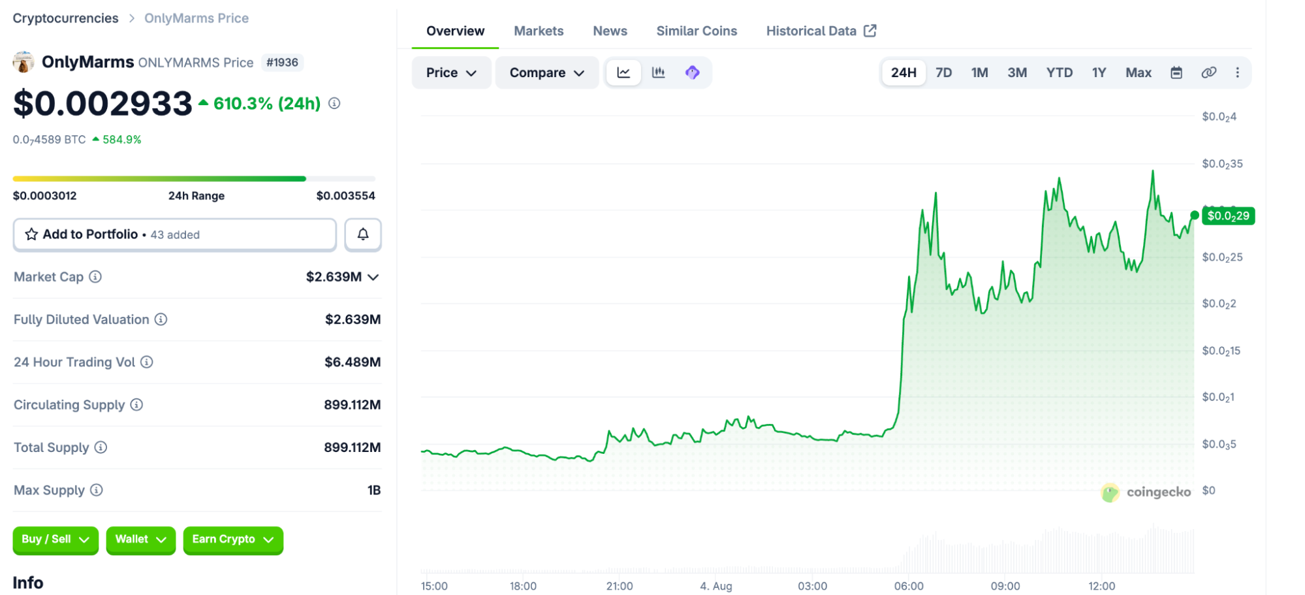The image size is (1305, 595).
Task: Open the Compare dropdown
Action: [546, 72]
